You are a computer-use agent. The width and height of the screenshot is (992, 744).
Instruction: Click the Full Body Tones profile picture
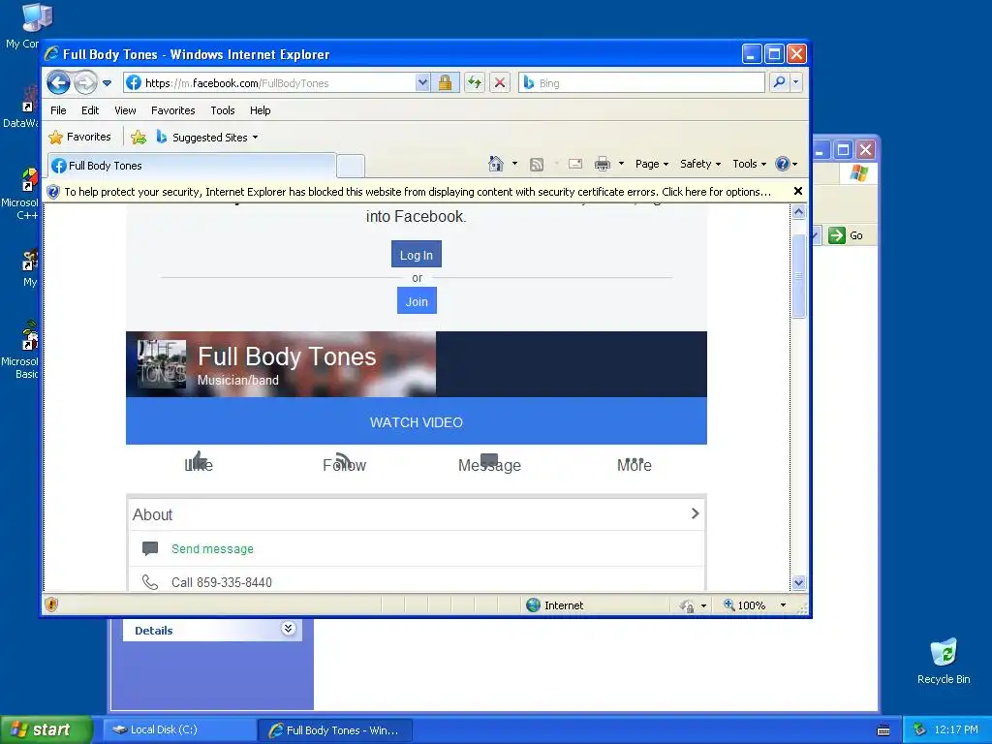(x=162, y=364)
